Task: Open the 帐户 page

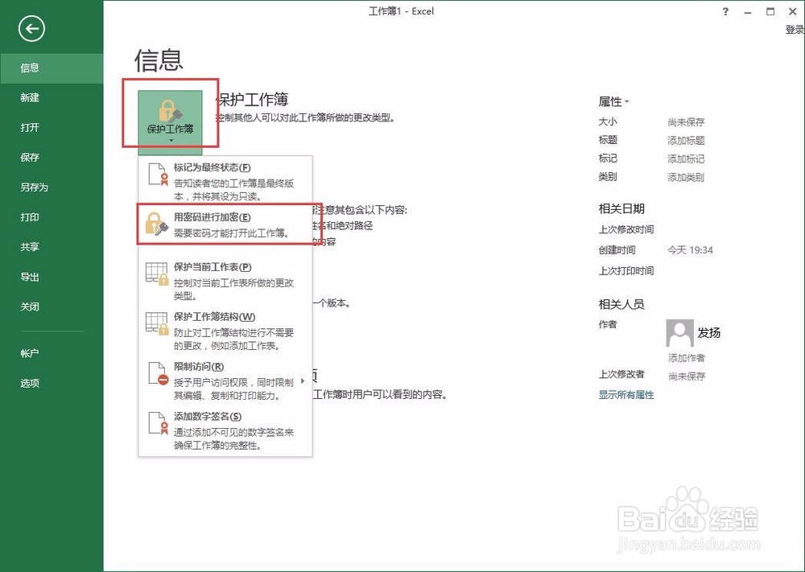Action: click(52, 353)
